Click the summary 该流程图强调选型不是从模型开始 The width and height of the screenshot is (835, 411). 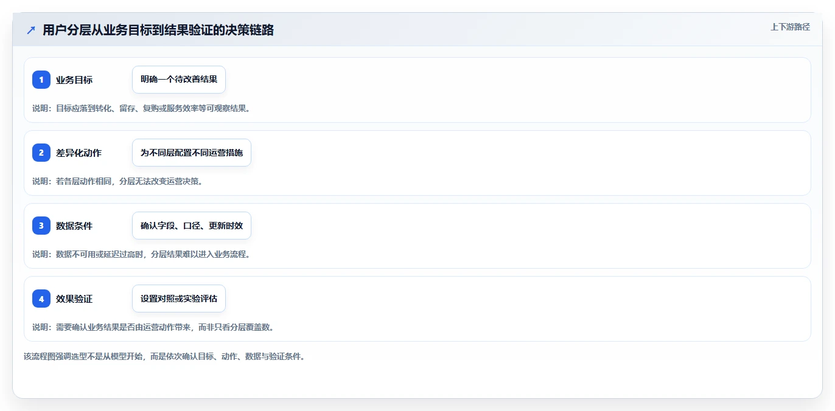click(x=164, y=356)
